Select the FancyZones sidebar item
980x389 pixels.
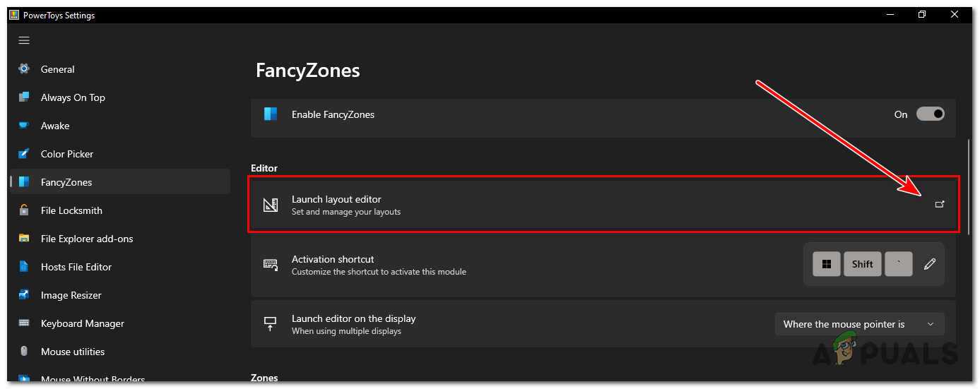click(66, 182)
